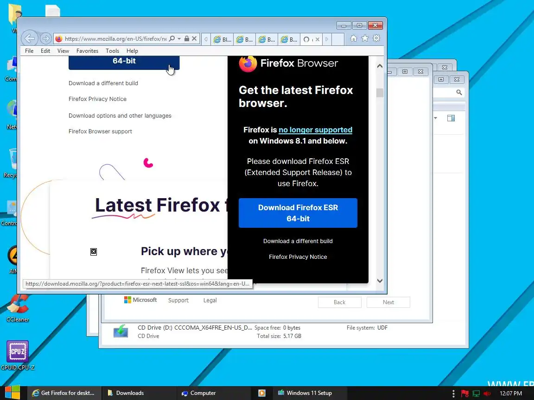Open IE Tools gear icon
The height and width of the screenshot is (400, 534).
tap(376, 38)
